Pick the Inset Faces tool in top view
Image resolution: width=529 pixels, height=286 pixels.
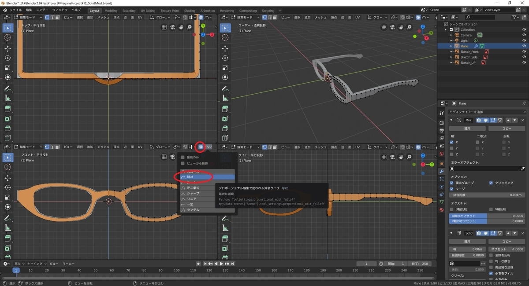pos(7,118)
